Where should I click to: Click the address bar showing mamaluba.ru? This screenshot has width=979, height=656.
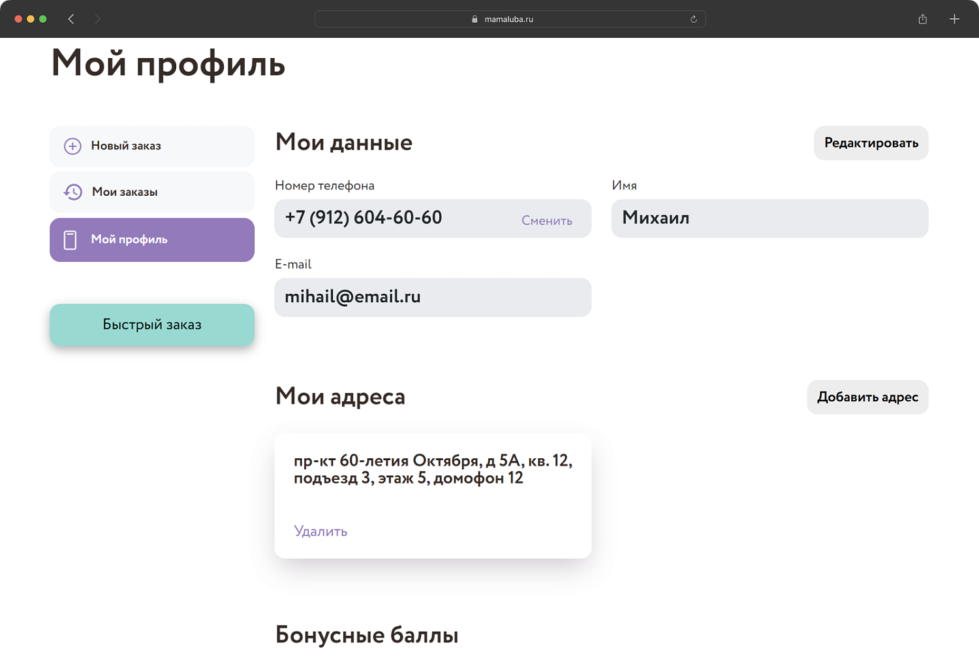(510, 19)
